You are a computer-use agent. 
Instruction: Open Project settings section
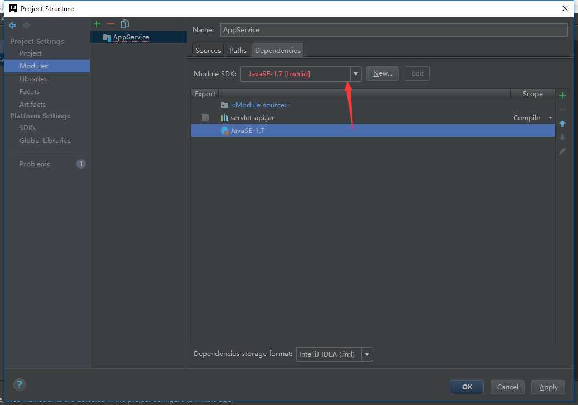[31, 53]
